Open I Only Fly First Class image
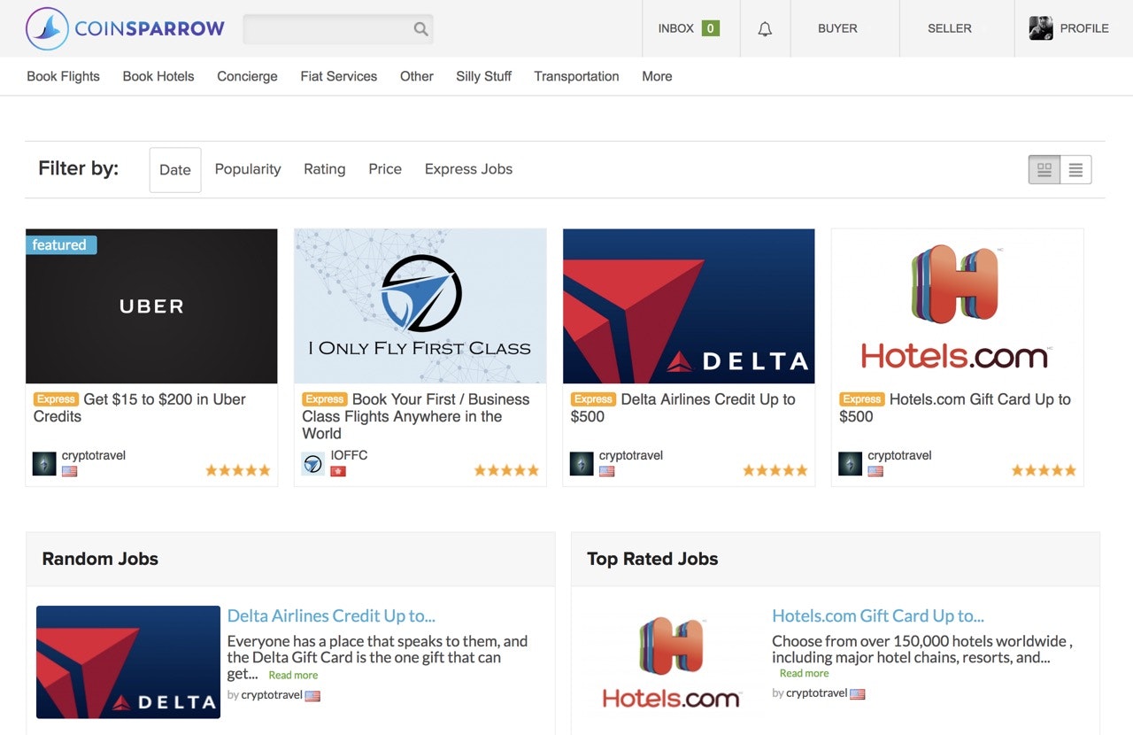 [420, 306]
